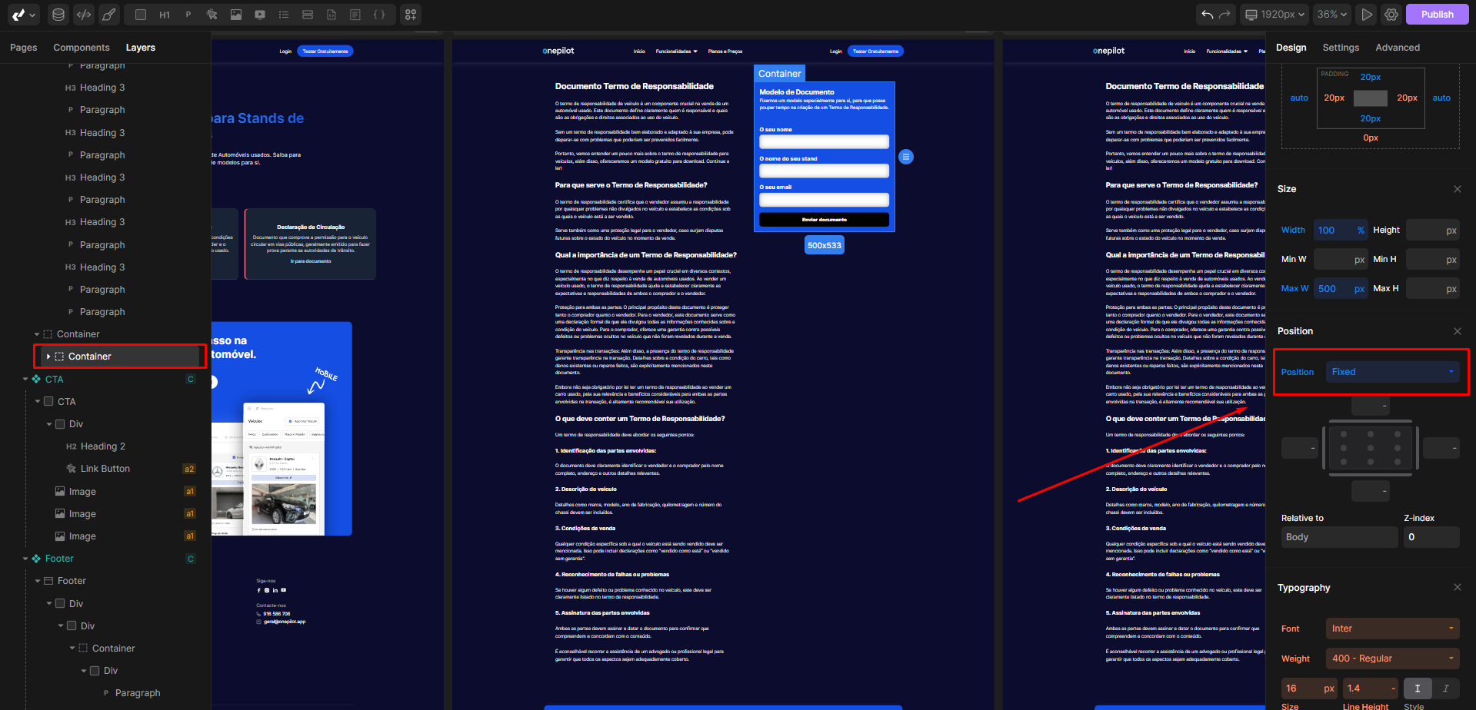Screen dimensions: 1476x710
Task: Remove the Typography style section
Action: 1457,588
